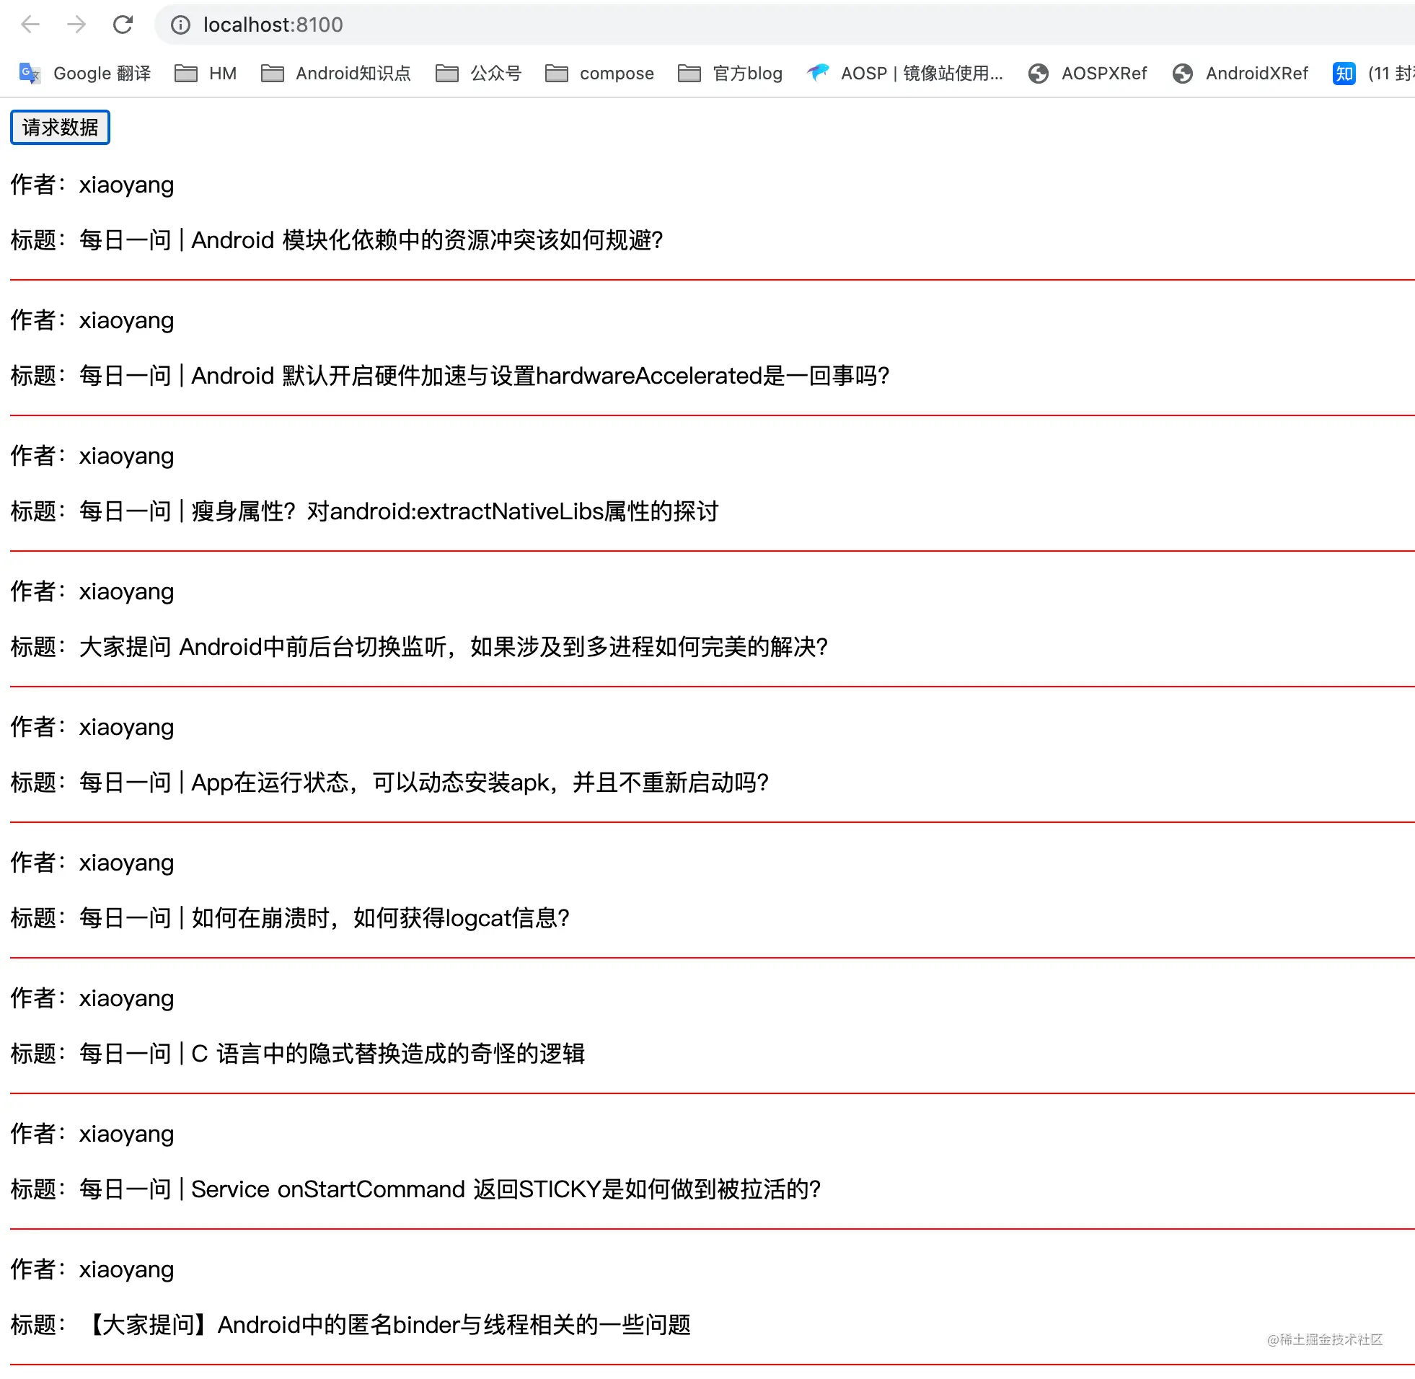The width and height of the screenshot is (1415, 1379).
Task: Open the AndroidXRef bookmark
Action: click(x=1240, y=73)
